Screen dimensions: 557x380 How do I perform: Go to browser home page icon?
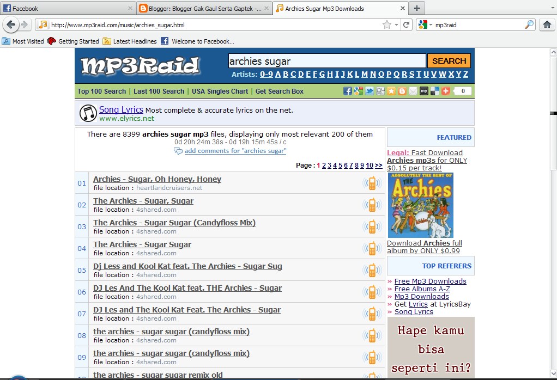pos(547,24)
